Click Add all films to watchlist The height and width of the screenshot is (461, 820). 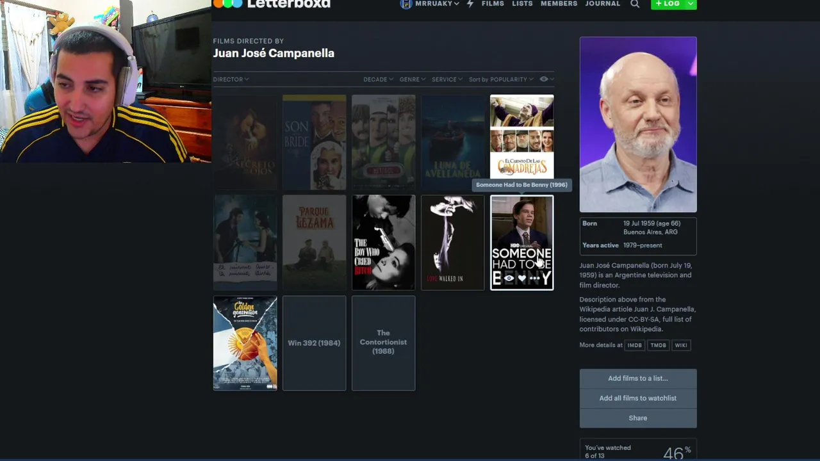(x=638, y=398)
